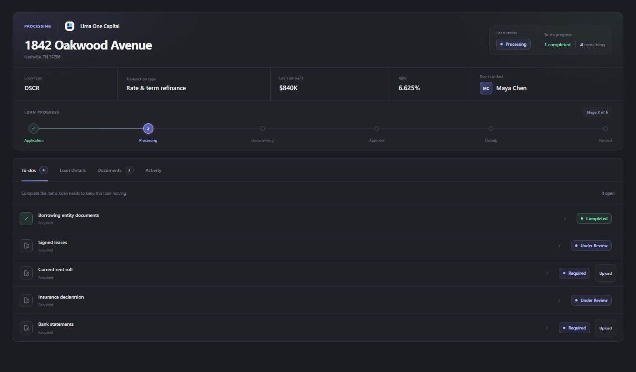This screenshot has height=372, width=636.
Task: Click the Nashville, TN 37206 address
Action: (43, 57)
